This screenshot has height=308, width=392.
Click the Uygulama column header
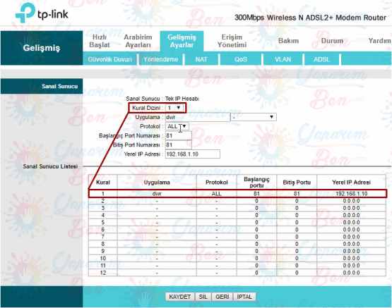pos(157,183)
